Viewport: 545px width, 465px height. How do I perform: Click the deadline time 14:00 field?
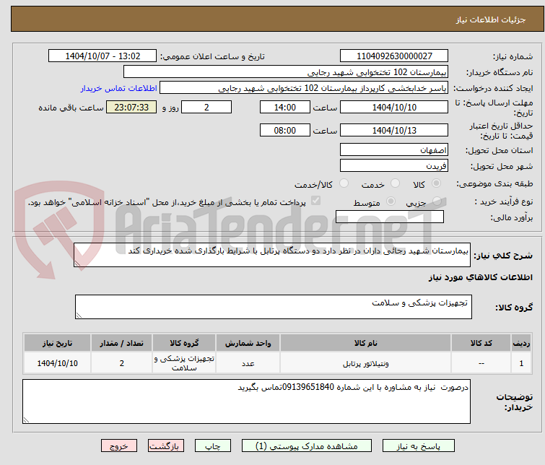pyautogui.click(x=284, y=107)
